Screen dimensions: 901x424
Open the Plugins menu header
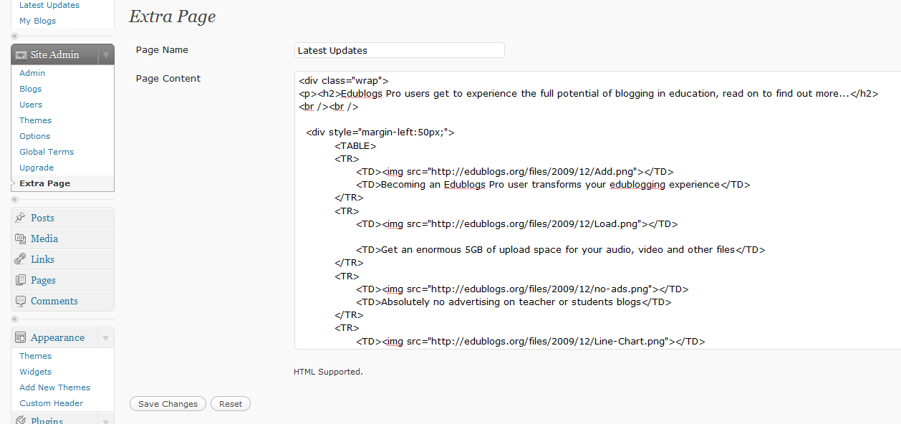(47, 420)
